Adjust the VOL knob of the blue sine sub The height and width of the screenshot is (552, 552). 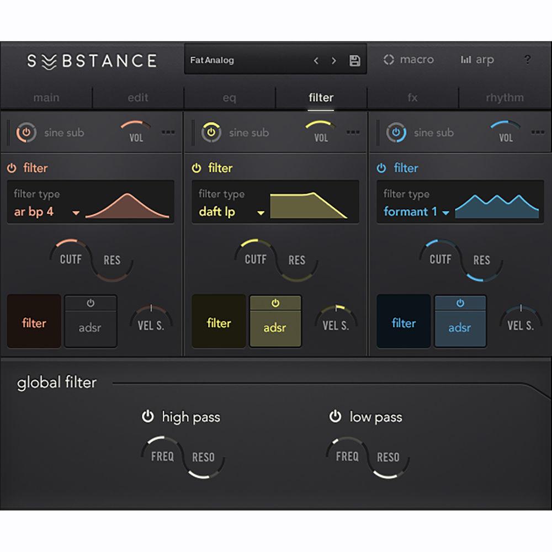pyautogui.click(x=505, y=132)
